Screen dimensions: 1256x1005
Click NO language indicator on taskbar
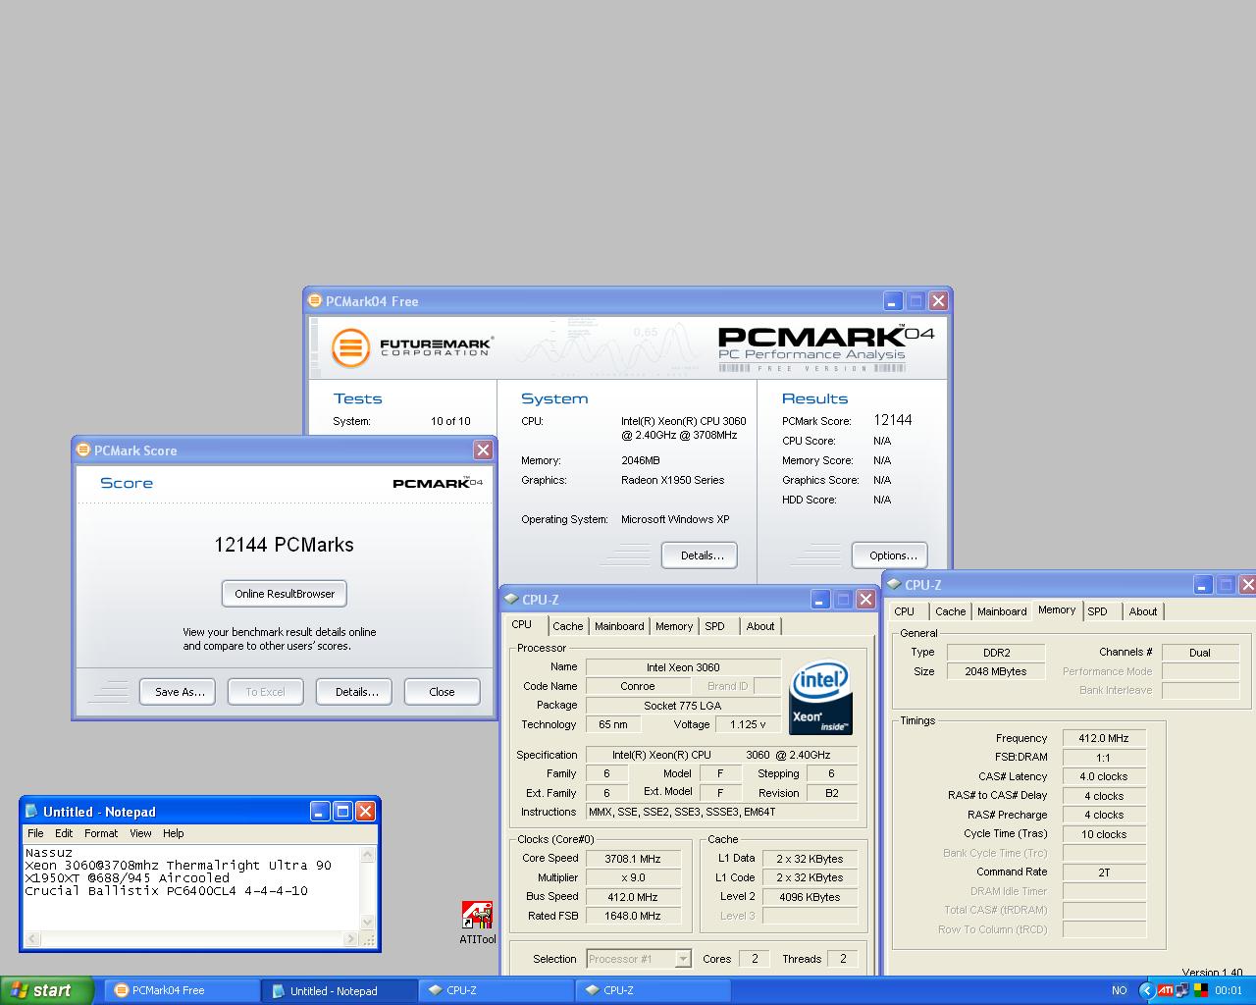point(1120,990)
